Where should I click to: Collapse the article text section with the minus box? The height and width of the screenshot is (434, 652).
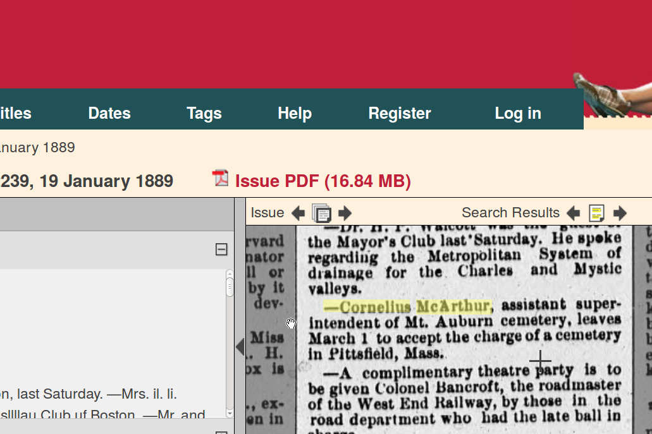[221, 250]
